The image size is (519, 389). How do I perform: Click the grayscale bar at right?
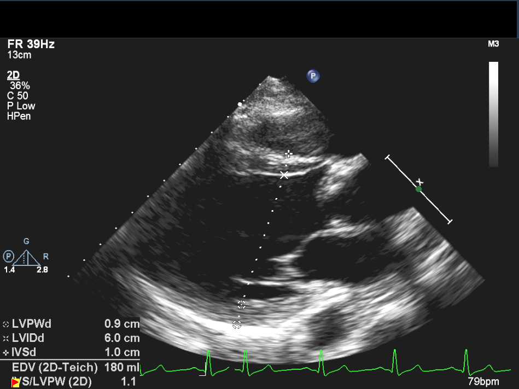(493, 114)
